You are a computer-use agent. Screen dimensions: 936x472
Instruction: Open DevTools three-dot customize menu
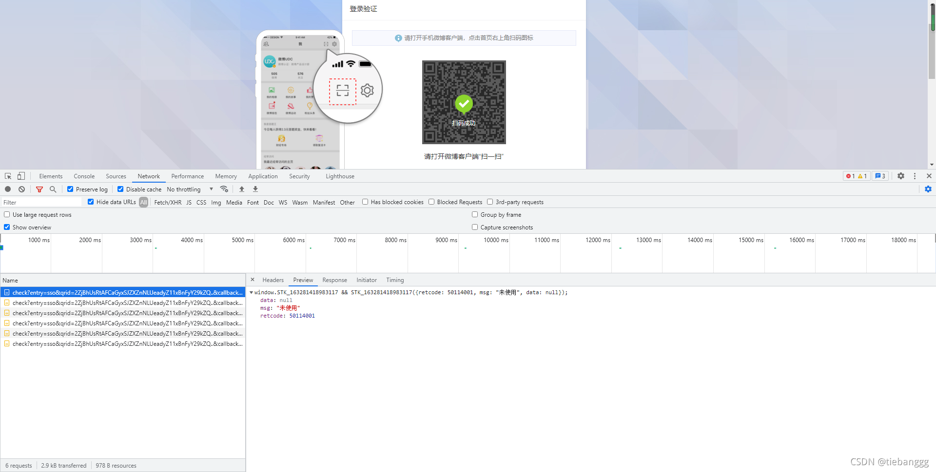tap(915, 176)
